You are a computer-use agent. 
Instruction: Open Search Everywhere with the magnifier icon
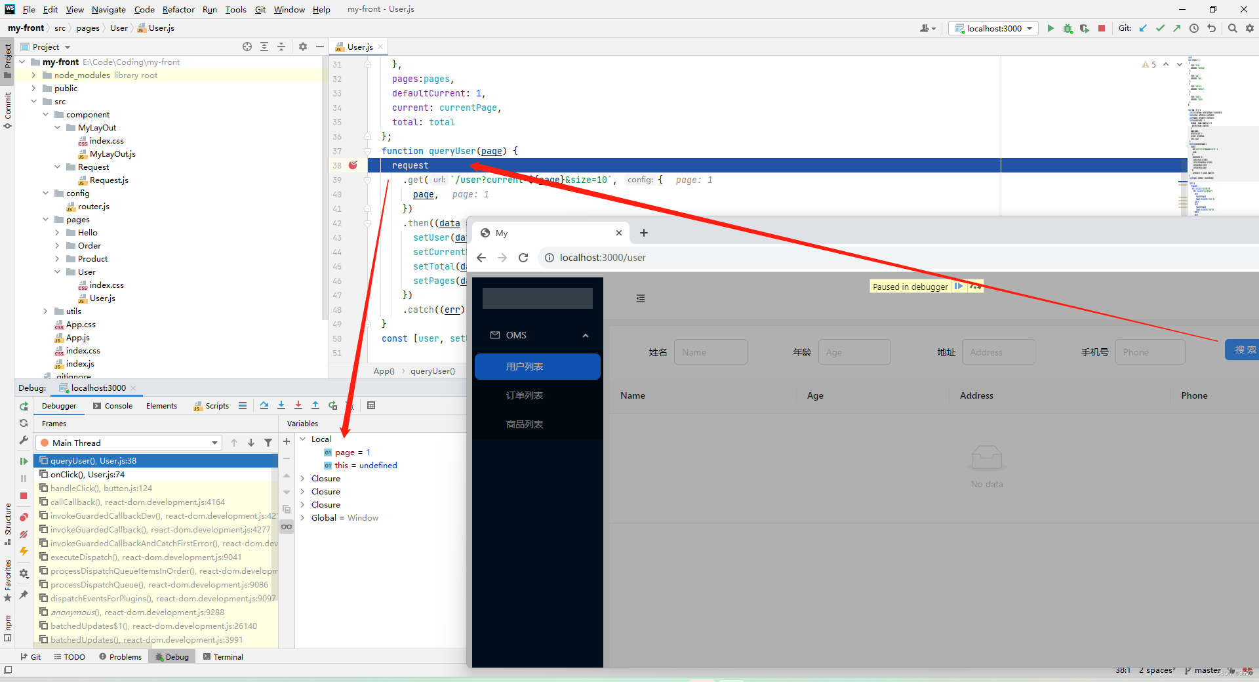tap(1233, 28)
